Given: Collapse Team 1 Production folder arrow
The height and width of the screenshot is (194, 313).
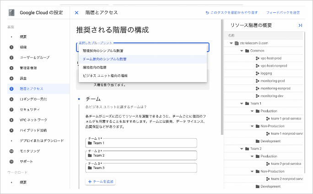Looking at the screenshot, I should pos(252,111).
